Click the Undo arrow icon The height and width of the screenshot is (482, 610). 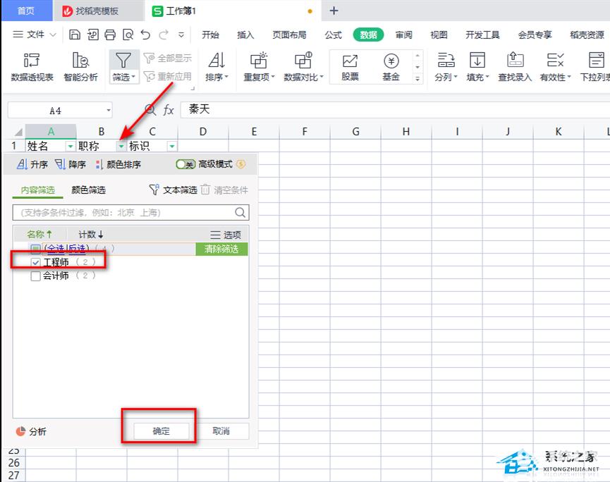click(x=145, y=35)
